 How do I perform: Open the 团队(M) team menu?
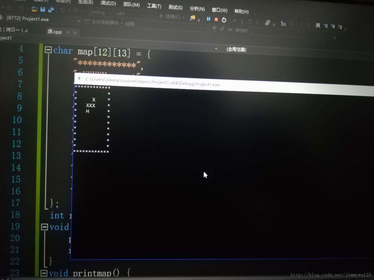(x=131, y=5)
